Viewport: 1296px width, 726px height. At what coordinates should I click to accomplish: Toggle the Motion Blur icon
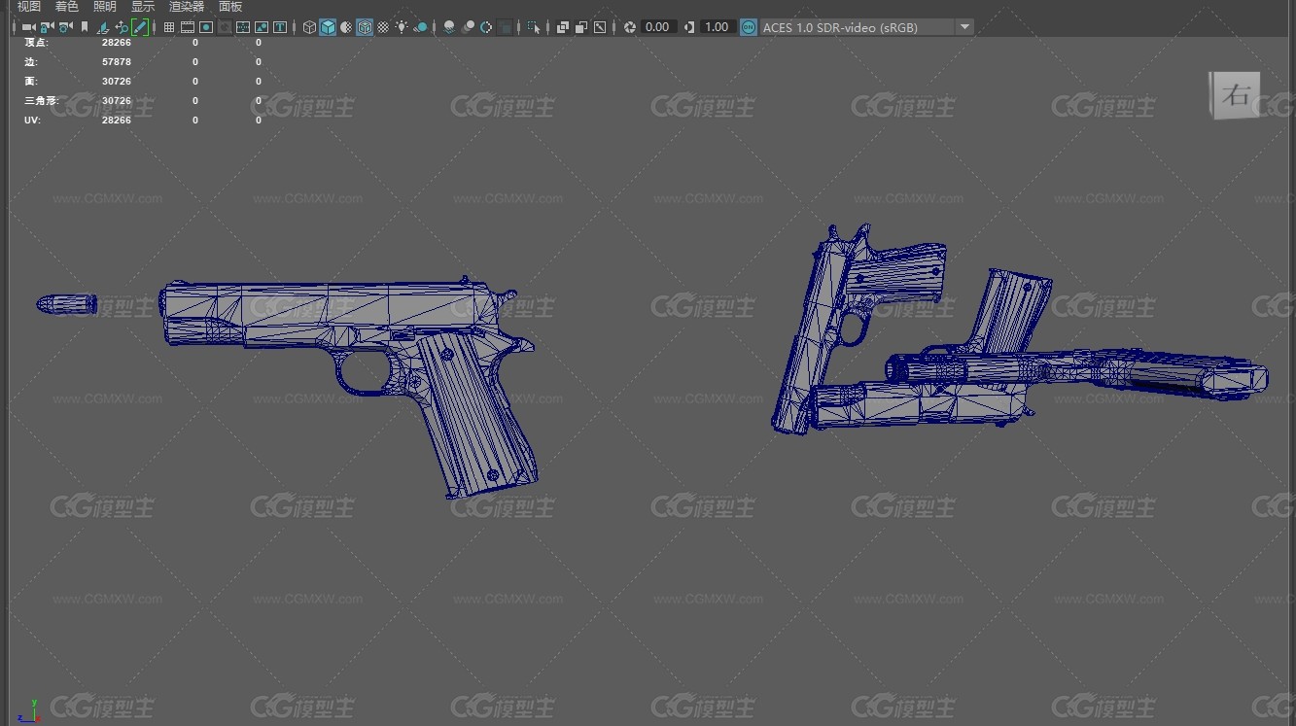click(468, 27)
